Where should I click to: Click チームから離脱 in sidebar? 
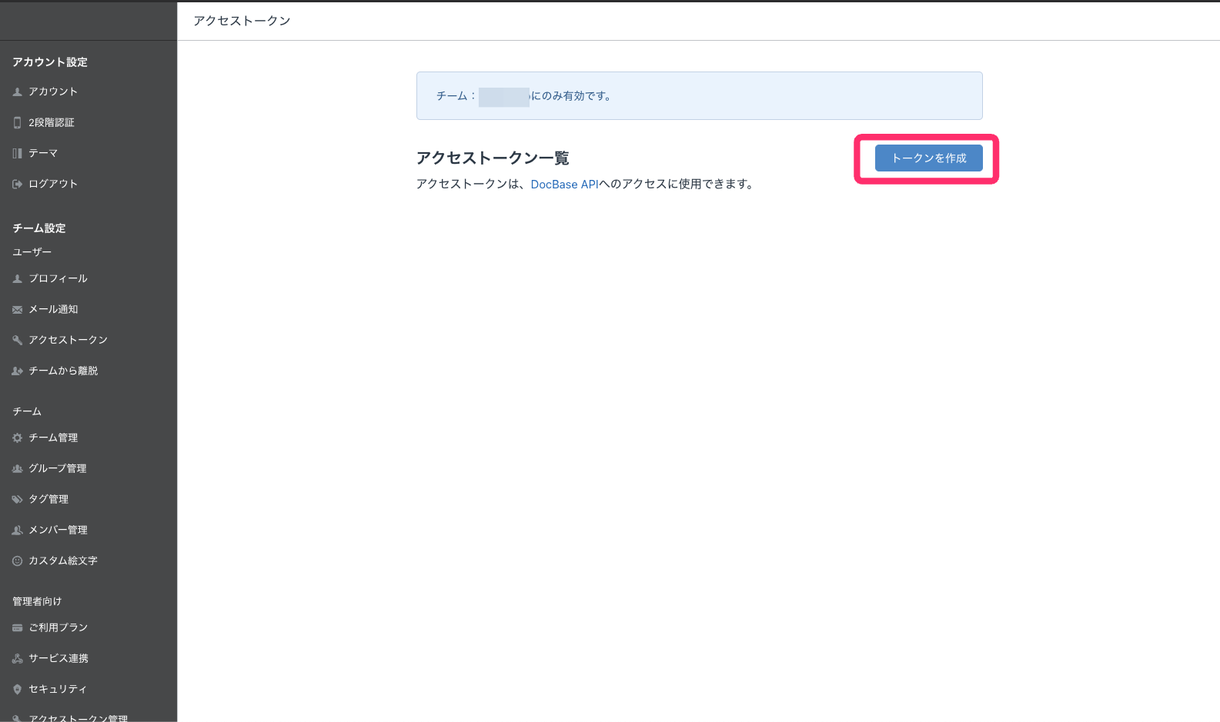pos(63,371)
